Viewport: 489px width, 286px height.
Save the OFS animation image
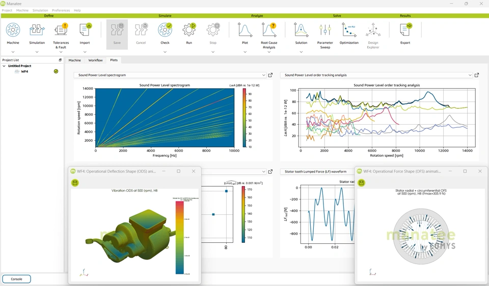[x=361, y=183]
